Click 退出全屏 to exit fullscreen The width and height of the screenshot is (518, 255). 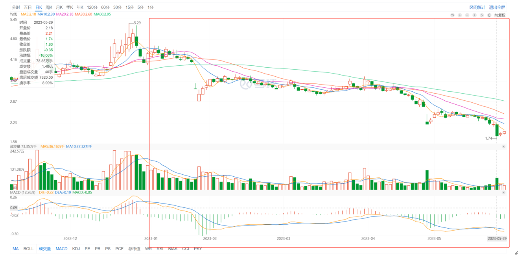click(497, 7)
